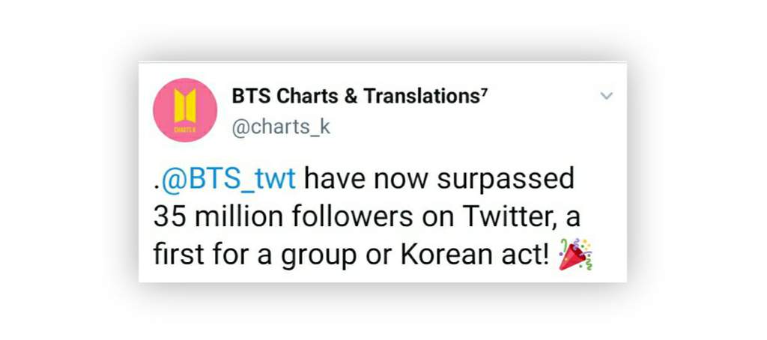
Task: Open the pink BTS Charts profile avatar
Action: [x=185, y=110]
